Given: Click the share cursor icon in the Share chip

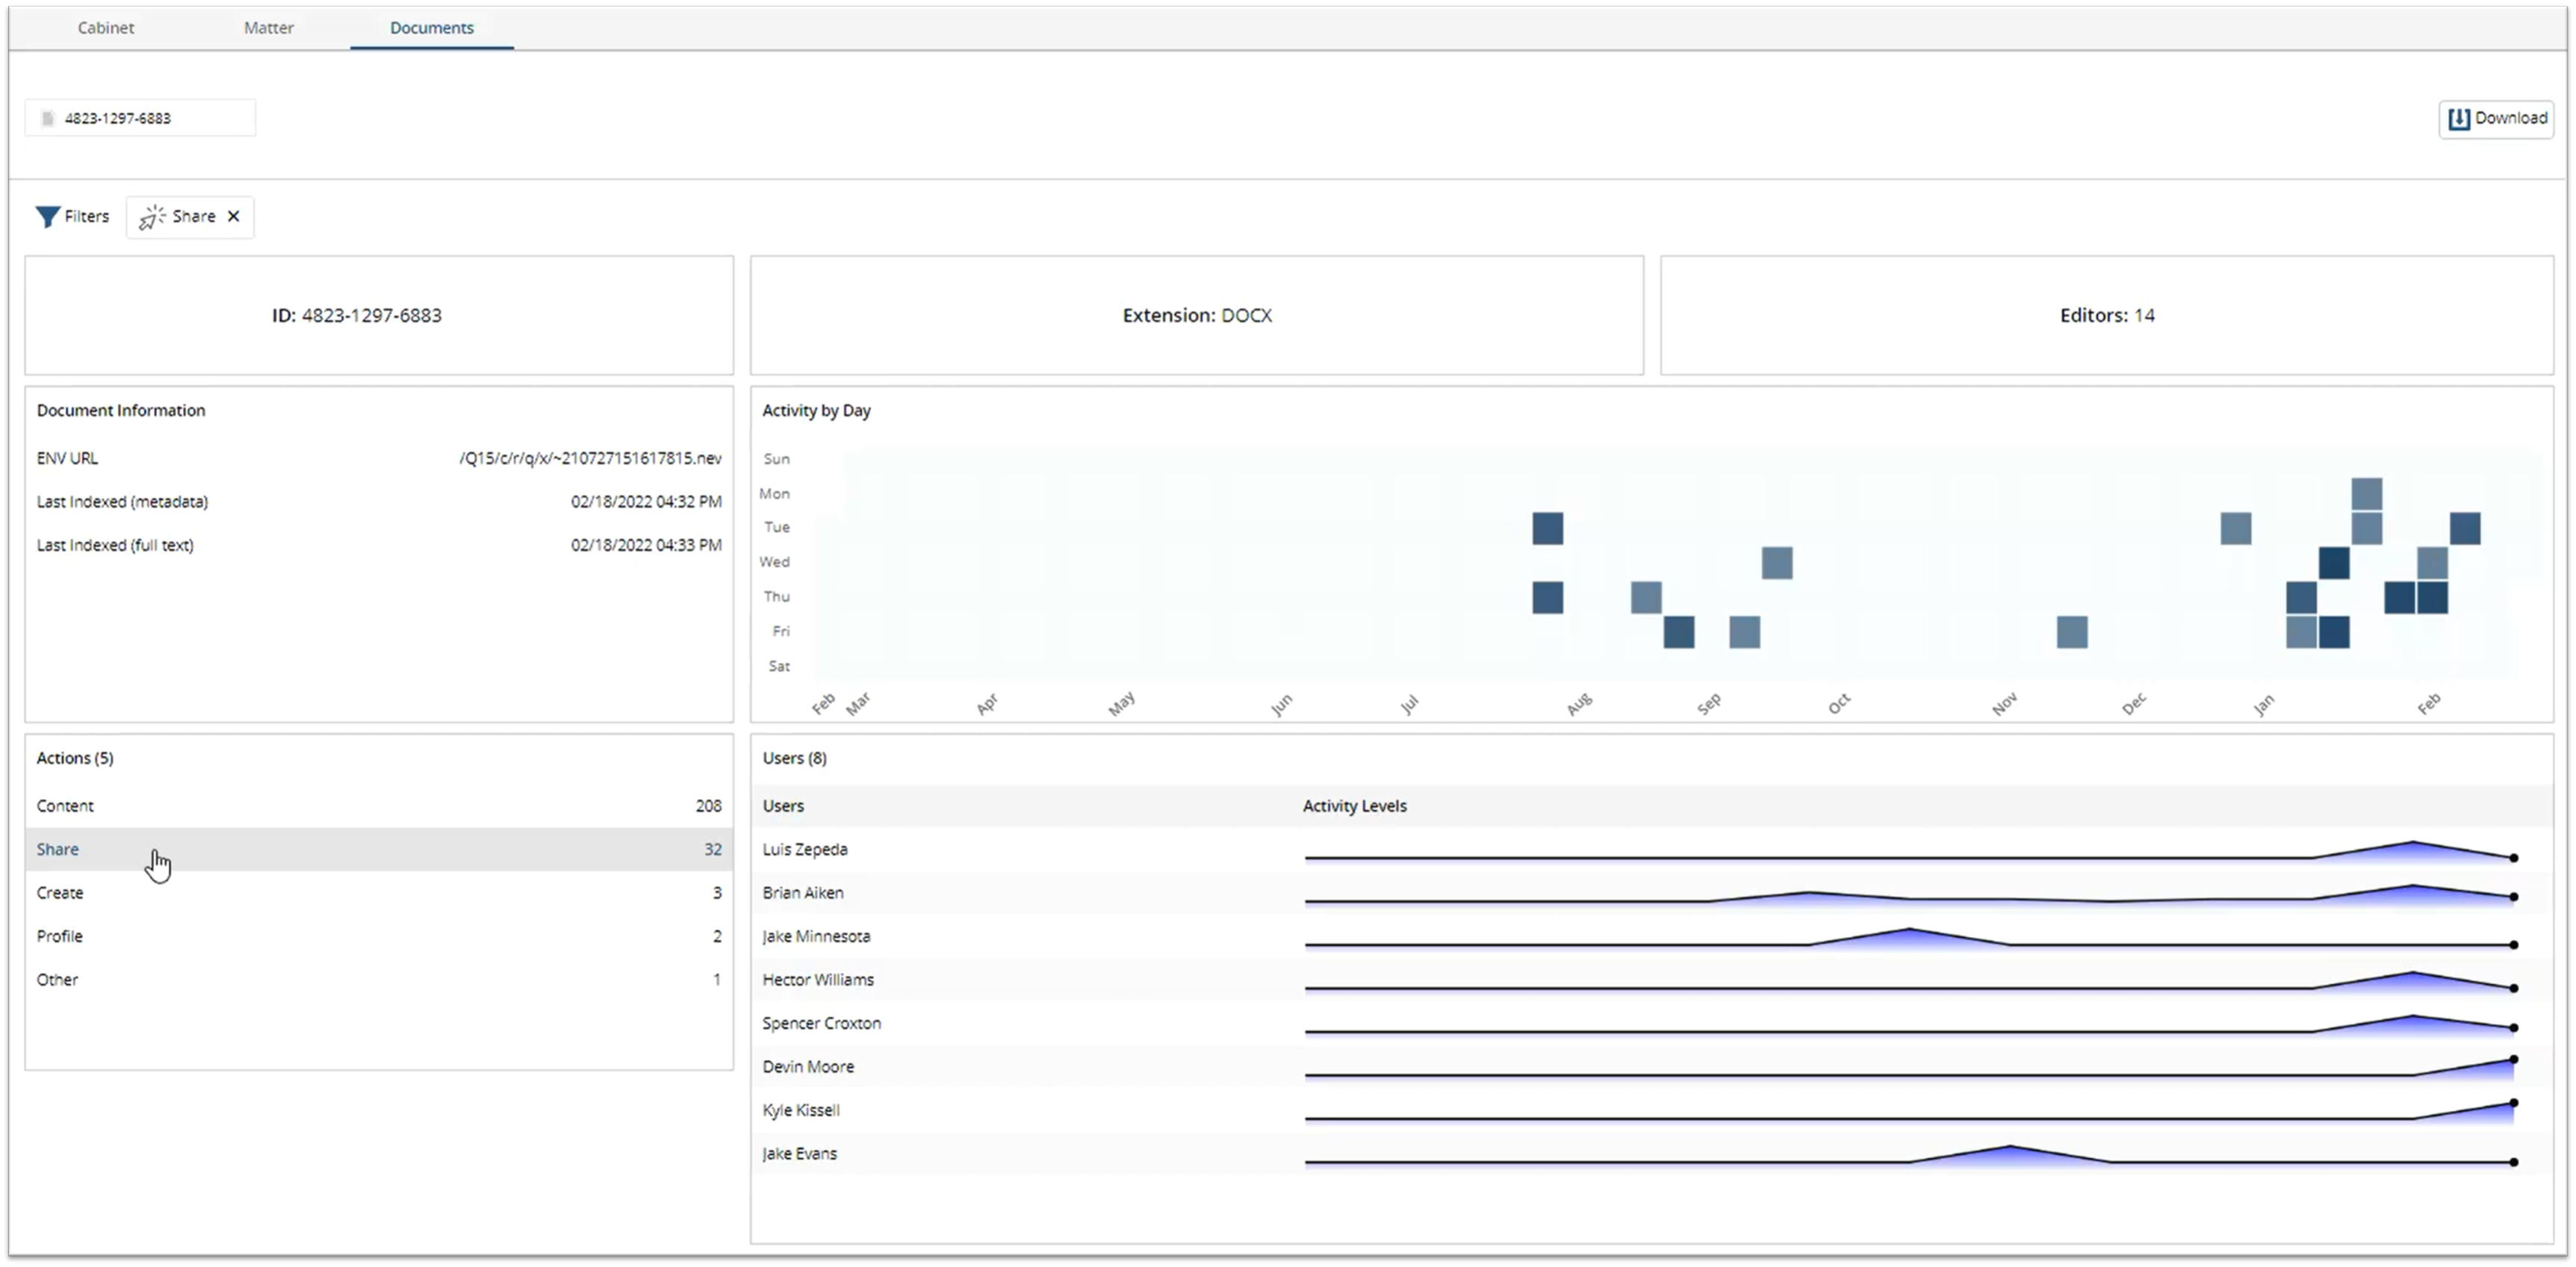Looking at the screenshot, I should 151,217.
